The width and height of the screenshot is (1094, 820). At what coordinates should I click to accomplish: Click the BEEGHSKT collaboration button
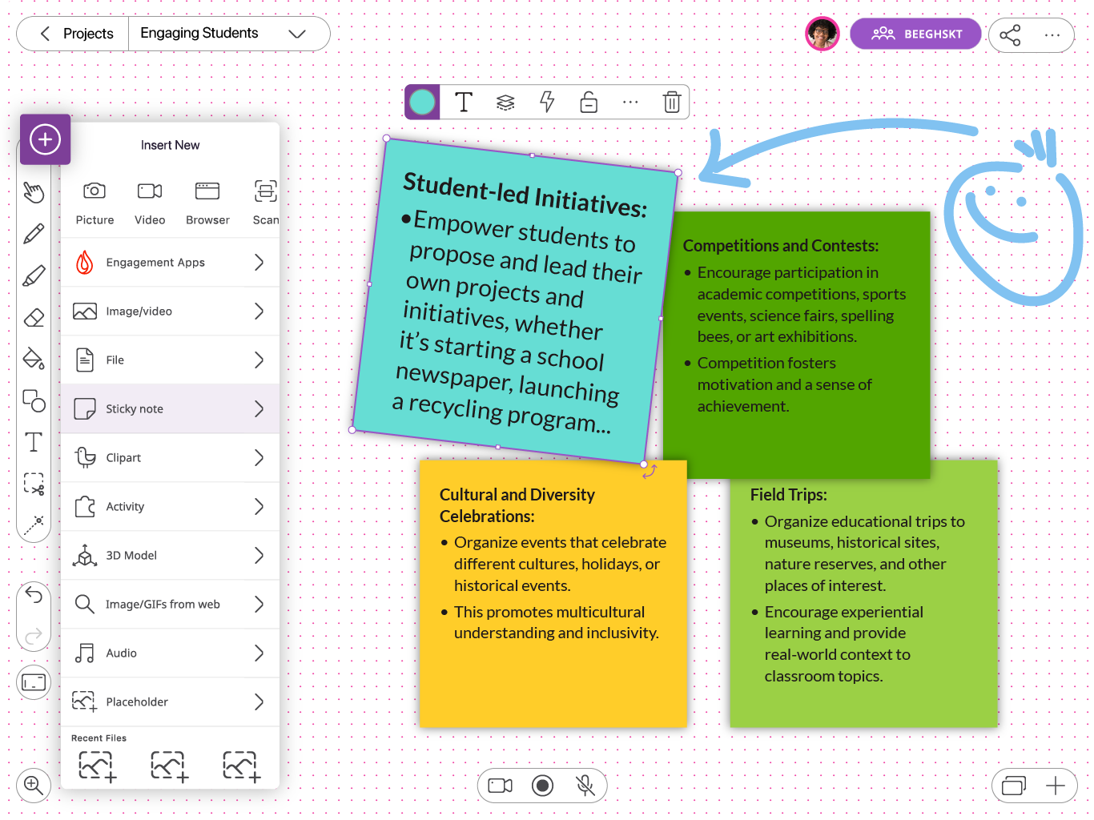(x=915, y=34)
